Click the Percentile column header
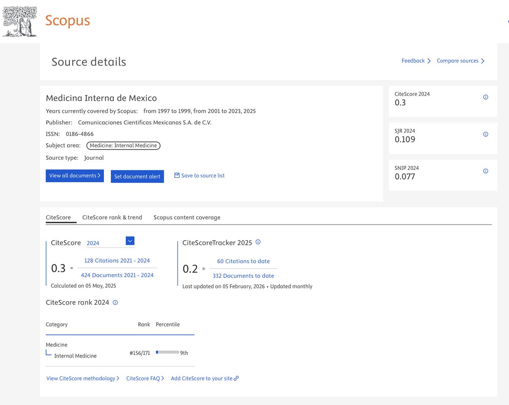The image size is (509, 405). (x=168, y=325)
